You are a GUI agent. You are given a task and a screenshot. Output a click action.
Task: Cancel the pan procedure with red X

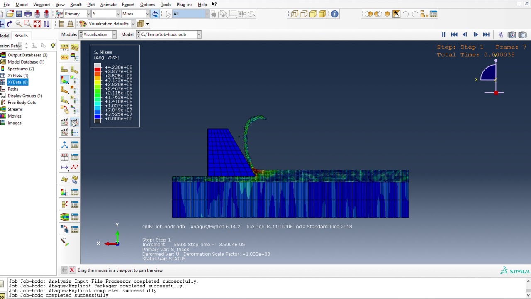click(72, 270)
